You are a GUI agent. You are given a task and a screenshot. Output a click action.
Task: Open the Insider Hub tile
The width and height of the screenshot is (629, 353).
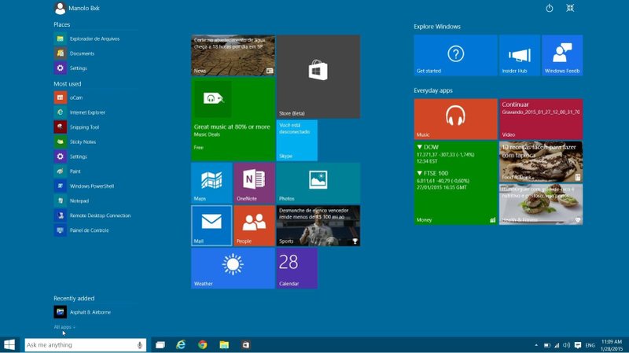coord(520,55)
